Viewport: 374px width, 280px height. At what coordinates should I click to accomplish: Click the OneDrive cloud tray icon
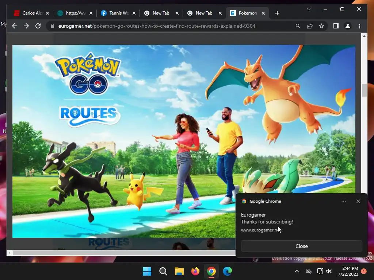pyautogui.click(x=309, y=271)
